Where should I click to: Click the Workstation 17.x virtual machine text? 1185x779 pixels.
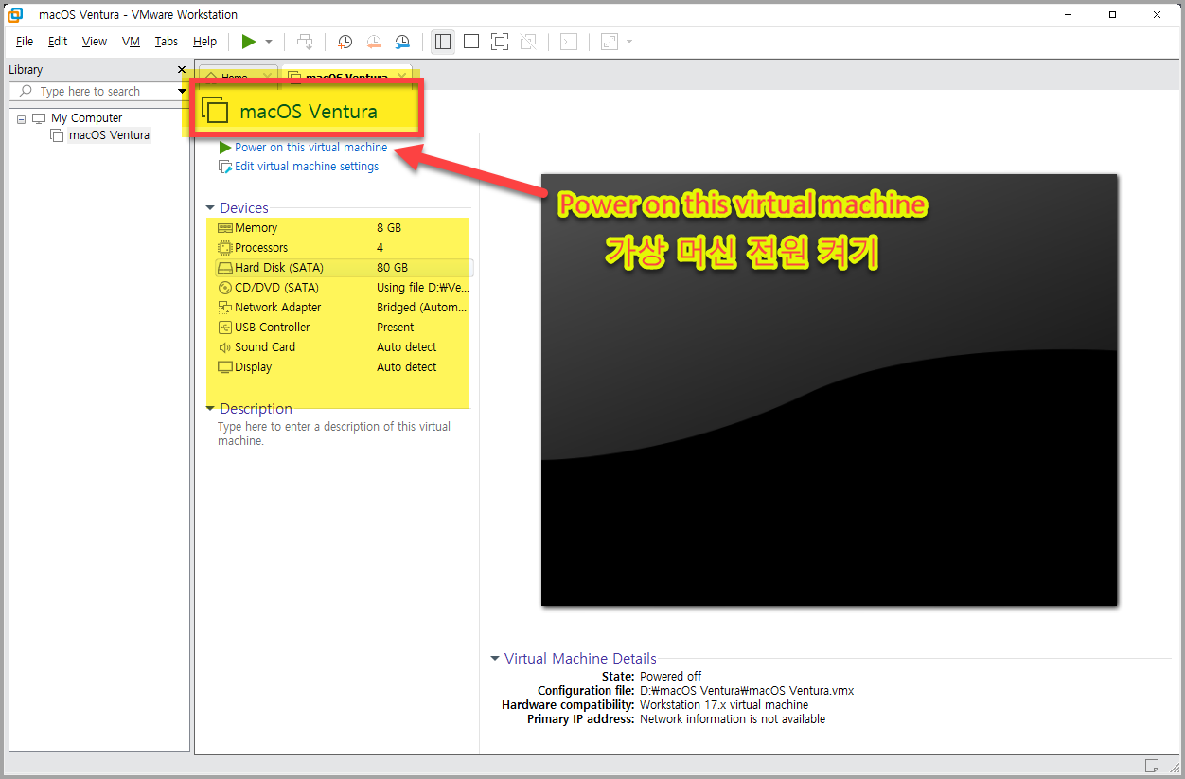point(724,705)
